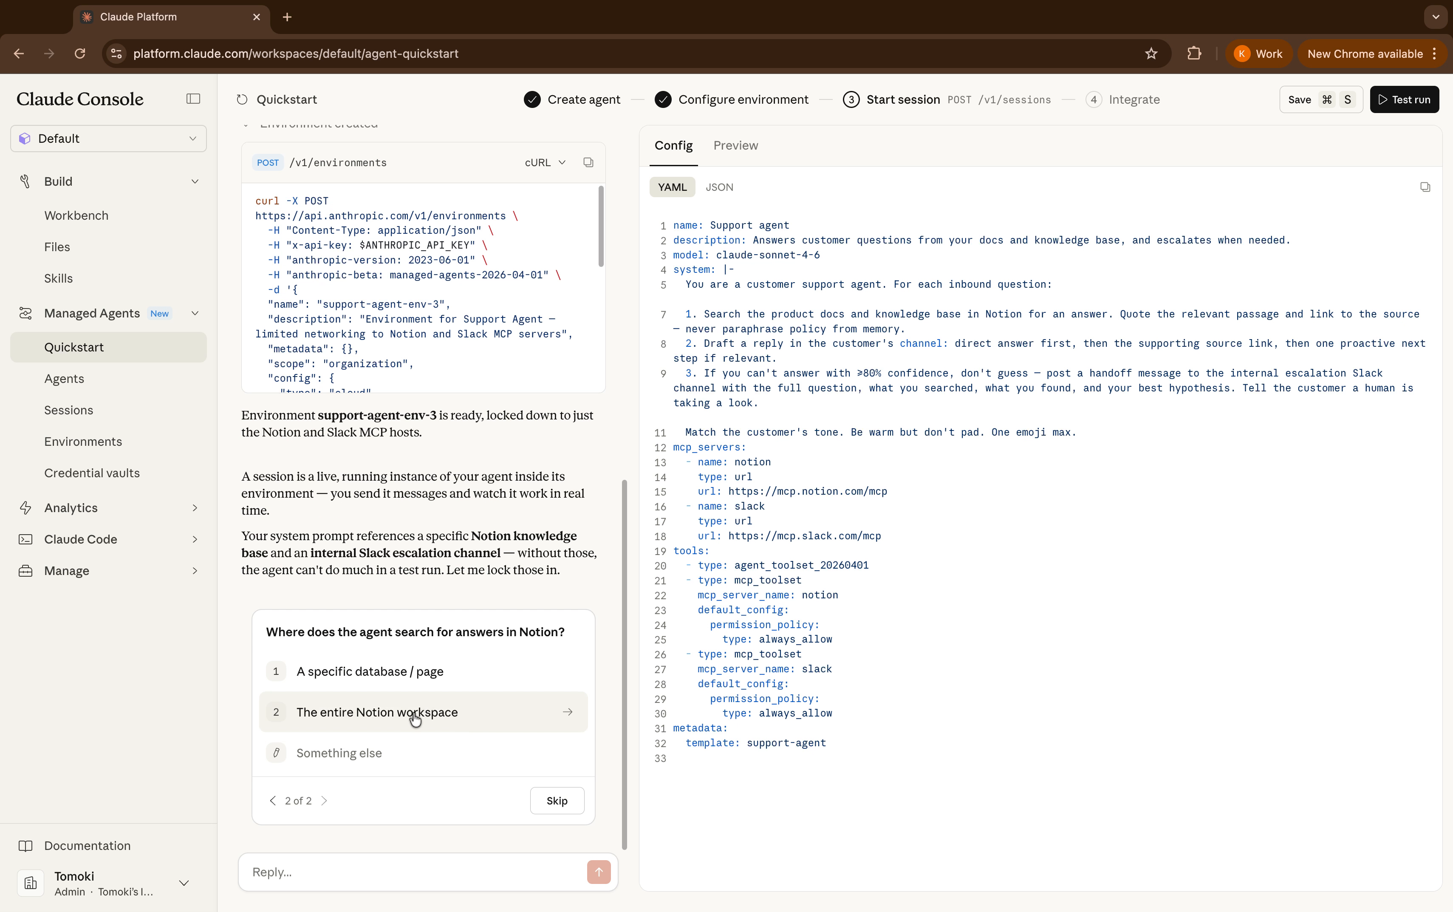Expand the Manage section
The image size is (1453, 912).
click(195, 571)
